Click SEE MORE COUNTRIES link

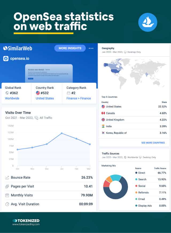153,143
